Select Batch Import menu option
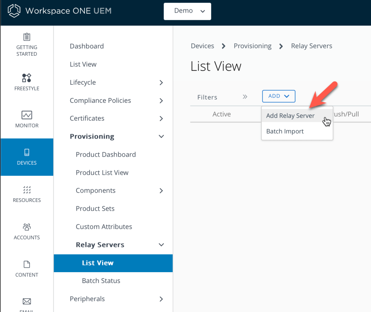 click(285, 131)
